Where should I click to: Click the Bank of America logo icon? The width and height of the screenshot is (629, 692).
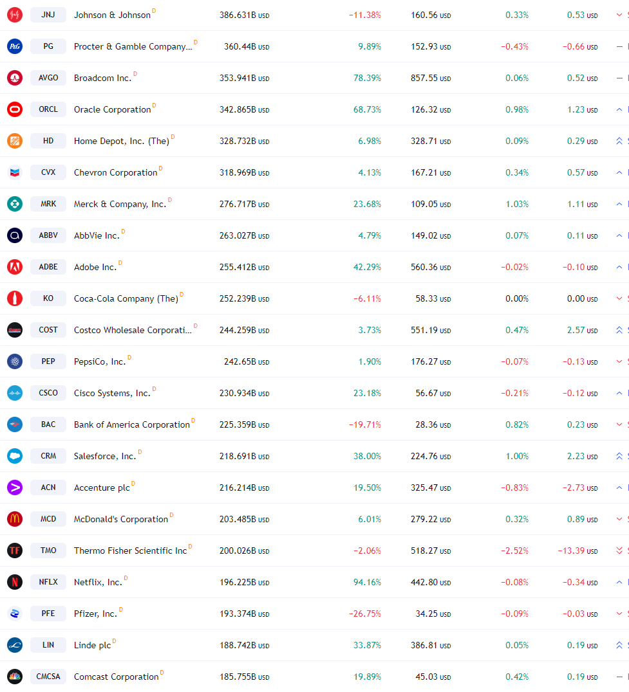click(x=15, y=424)
